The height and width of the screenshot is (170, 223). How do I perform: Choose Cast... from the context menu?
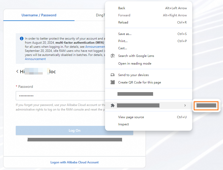pyautogui.click(x=148, y=48)
